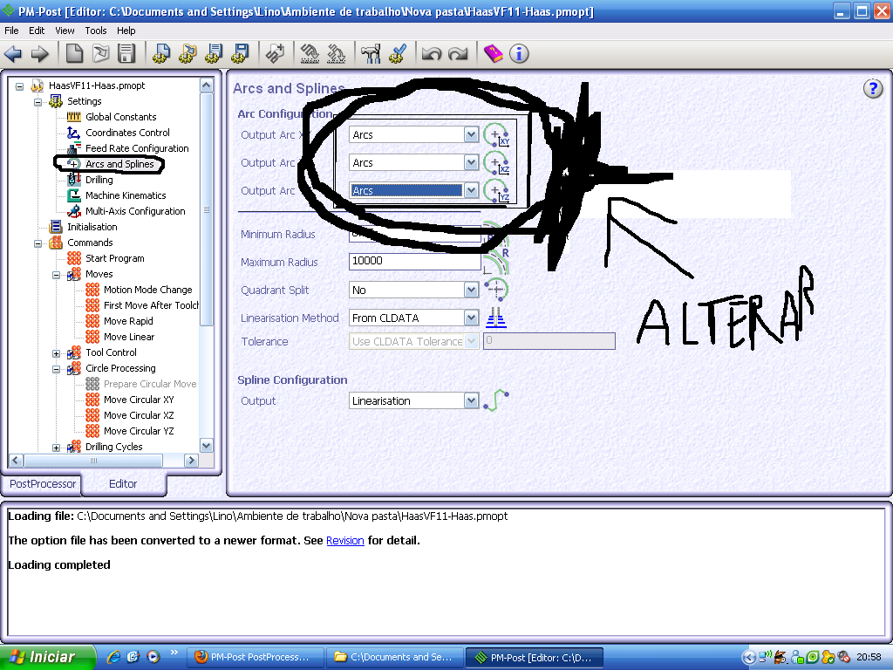Open the Tools menu
The image size is (893, 670).
[x=96, y=31]
